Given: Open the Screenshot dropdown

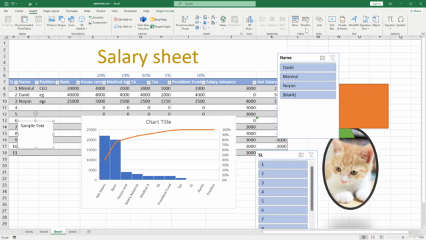Looking at the screenshot, I should tap(99, 23).
